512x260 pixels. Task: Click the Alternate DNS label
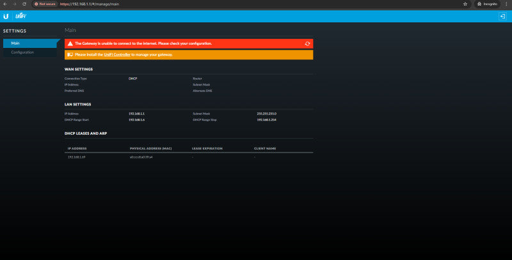pos(202,91)
